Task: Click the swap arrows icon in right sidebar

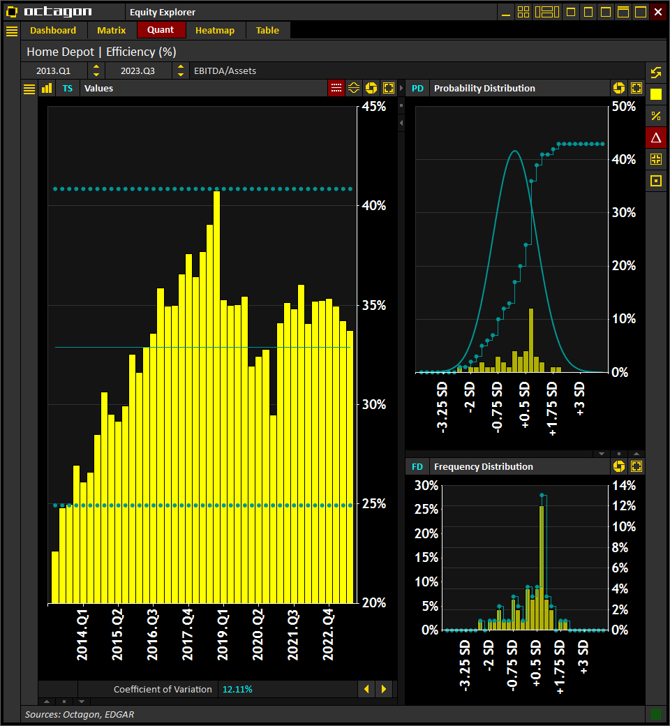Action: pyautogui.click(x=656, y=73)
